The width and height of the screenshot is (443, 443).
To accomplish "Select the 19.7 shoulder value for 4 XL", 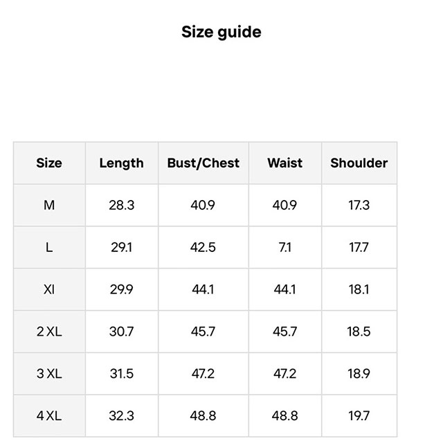I will click(x=359, y=416).
